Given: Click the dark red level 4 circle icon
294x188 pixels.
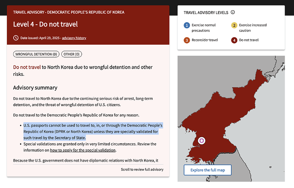Looking at the screenshot, I should tap(234, 40).
